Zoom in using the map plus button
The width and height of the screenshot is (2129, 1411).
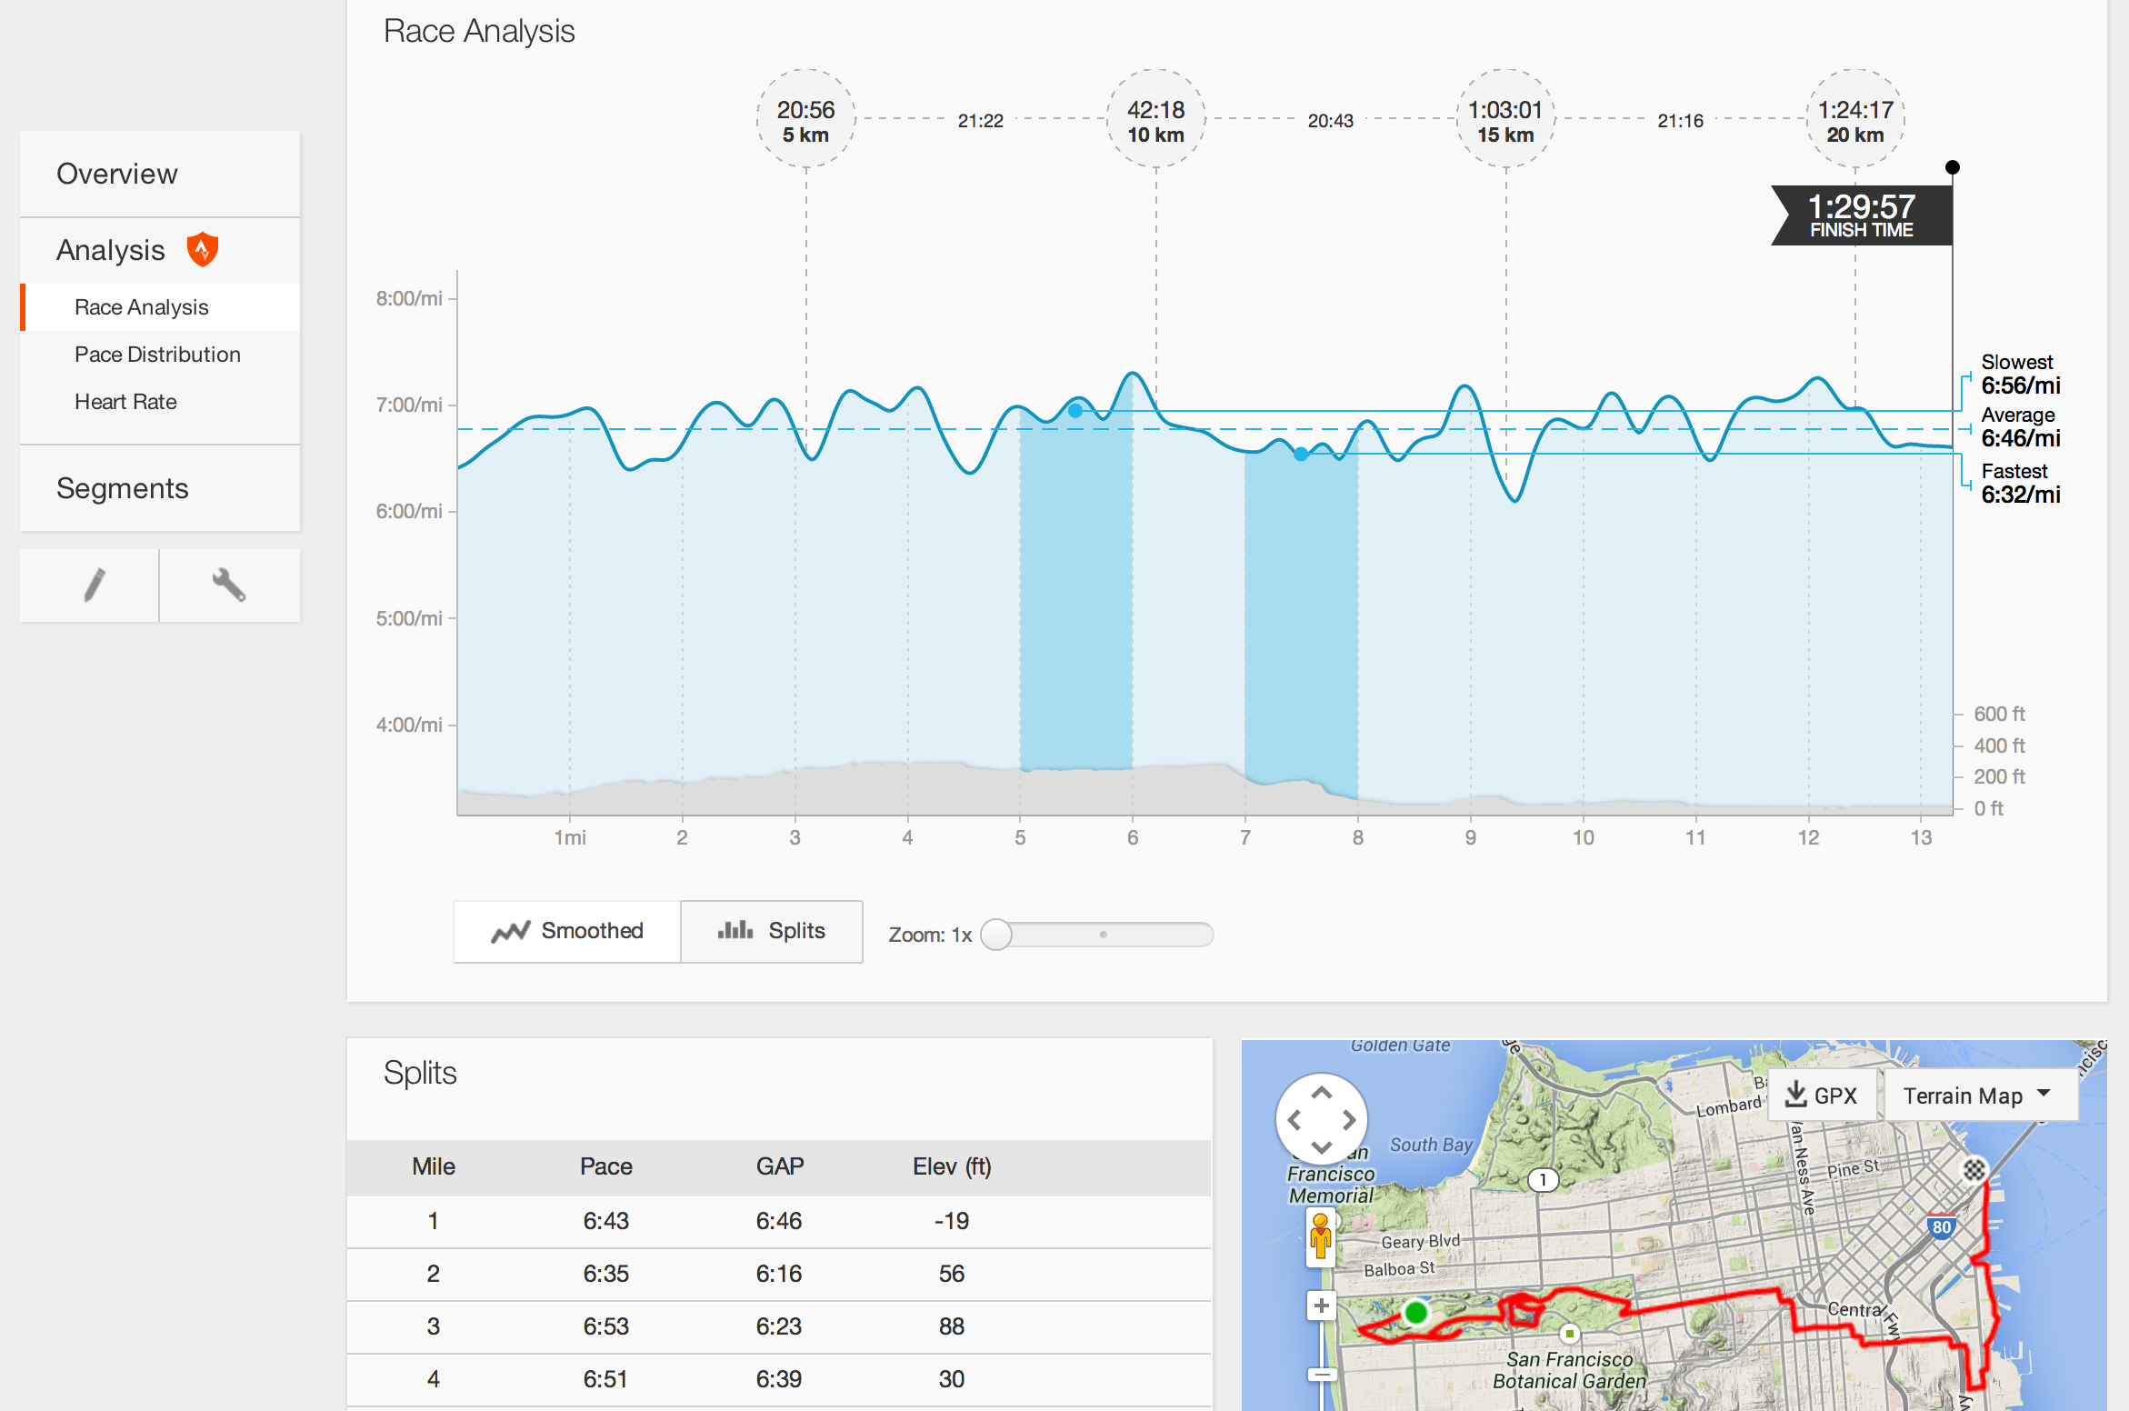point(1320,1304)
